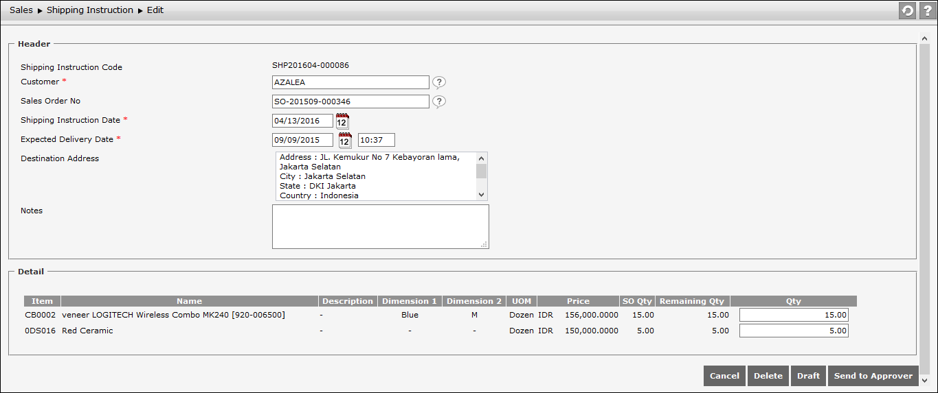Click the page scrollbar up arrow
Image resolution: width=938 pixels, height=393 pixels.
tap(924, 38)
